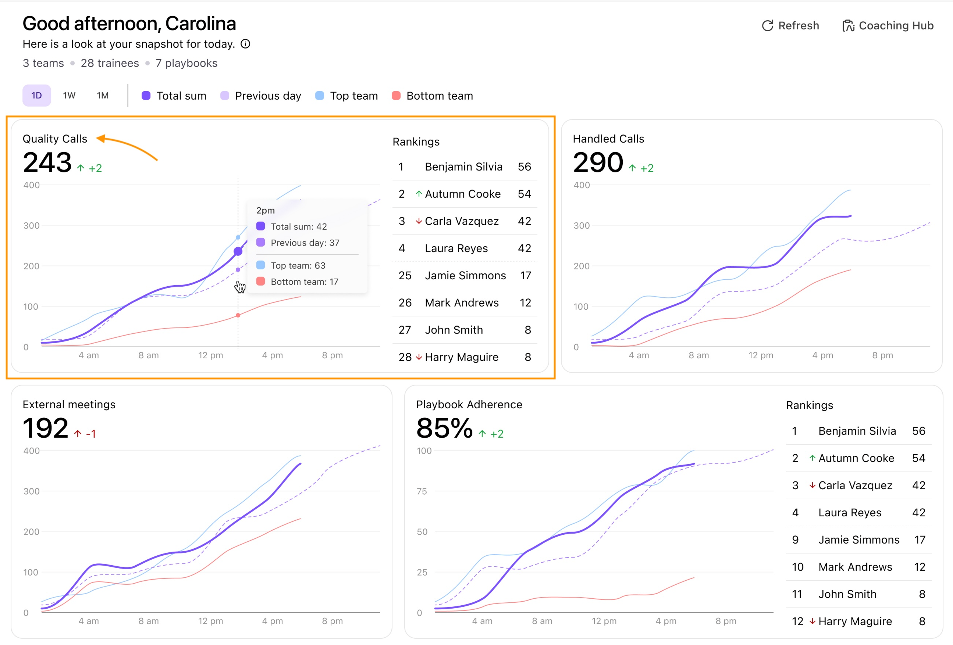Open Benjamin Silvia in Quality Calls rankings
Viewport: 953px width, 645px height.
pyautogui.click(x=465, y=167)
